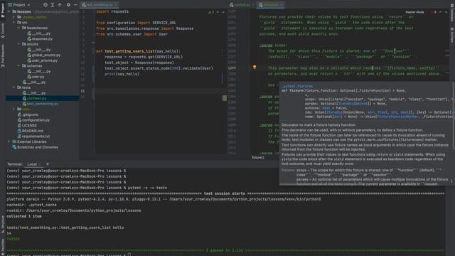Click the Expand All icon in Project panel
The image size is (455, 256).
[53, 5]
